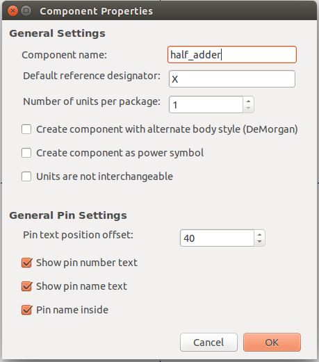Disable Show pin name text
319x362 pixels.
[x=26, y=286]
